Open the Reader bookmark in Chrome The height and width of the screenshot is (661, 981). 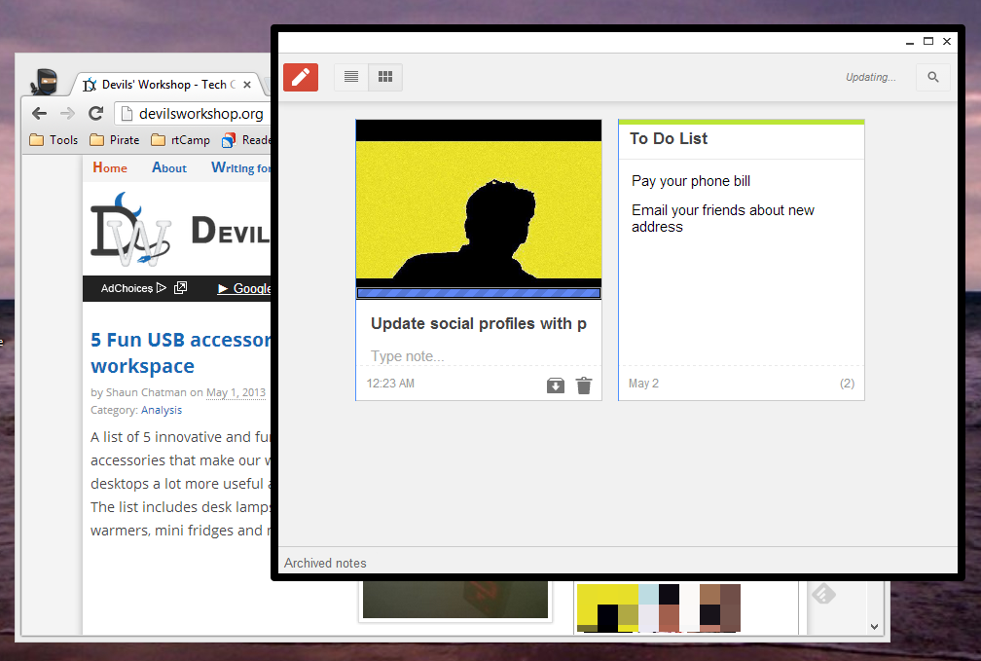point(246,139)
